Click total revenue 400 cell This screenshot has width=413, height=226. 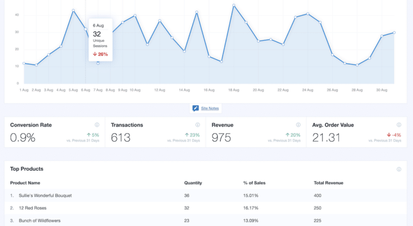pyautogui.click(x=317, y=195)
